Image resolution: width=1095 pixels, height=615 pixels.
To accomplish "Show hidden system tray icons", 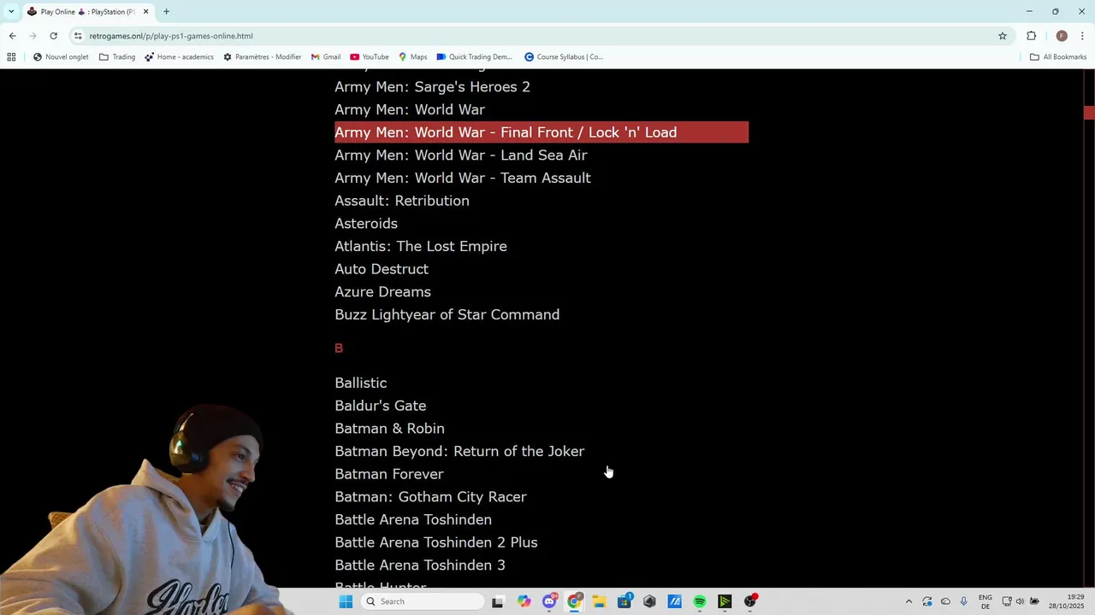I will [909, 601].
